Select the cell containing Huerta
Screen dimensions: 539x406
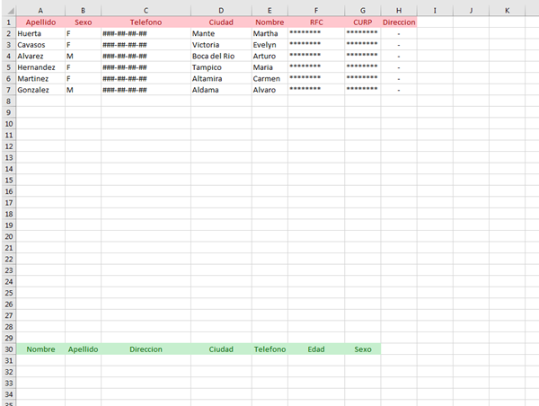tap(40, 34)
